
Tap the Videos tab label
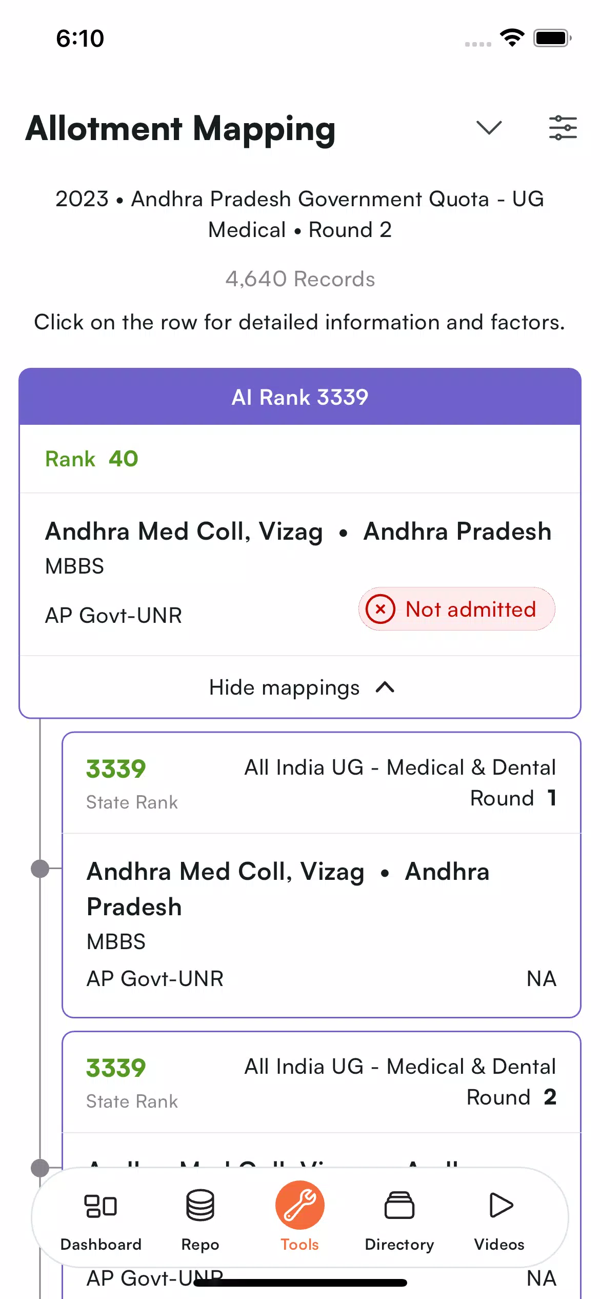point(499,1245)
